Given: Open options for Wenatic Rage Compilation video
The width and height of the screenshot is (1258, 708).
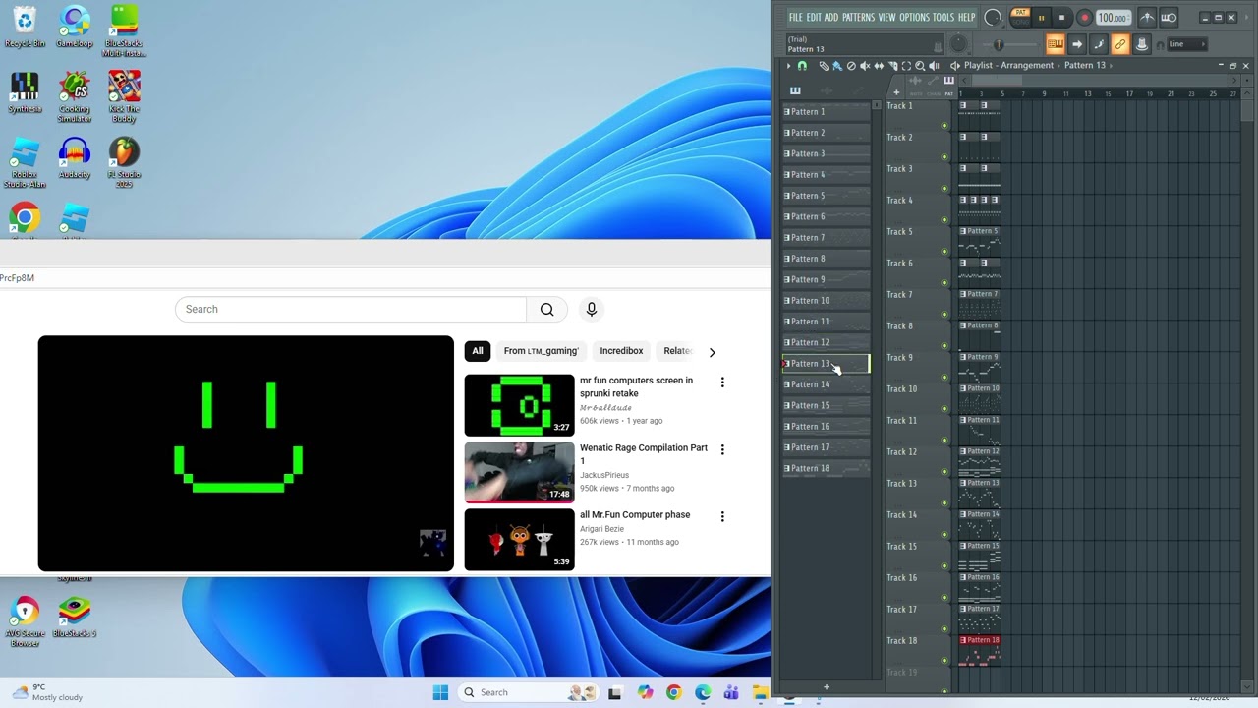Looking at the screenshot, I should point(722,449).
